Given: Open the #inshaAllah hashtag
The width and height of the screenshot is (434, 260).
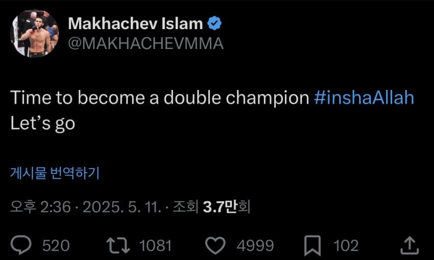Looking at the screenshot, I should (364, 98).
